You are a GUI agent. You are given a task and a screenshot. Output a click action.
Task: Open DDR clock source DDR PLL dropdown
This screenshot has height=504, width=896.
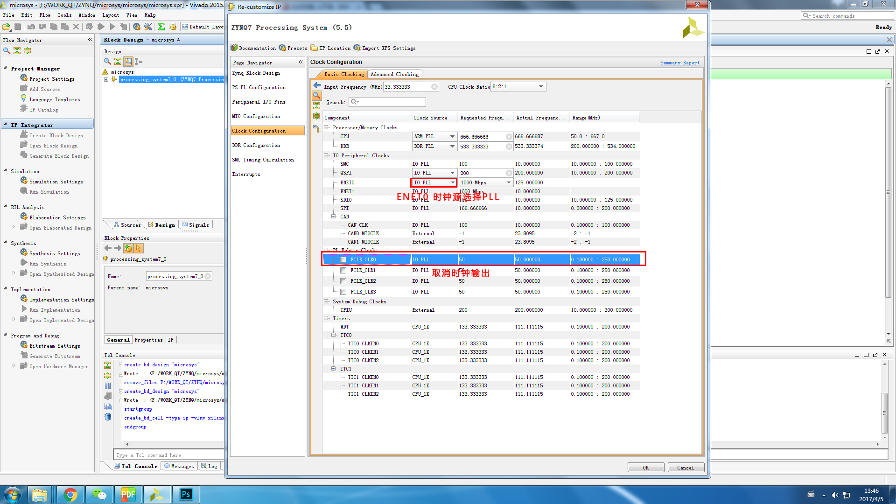click(434, 147)
